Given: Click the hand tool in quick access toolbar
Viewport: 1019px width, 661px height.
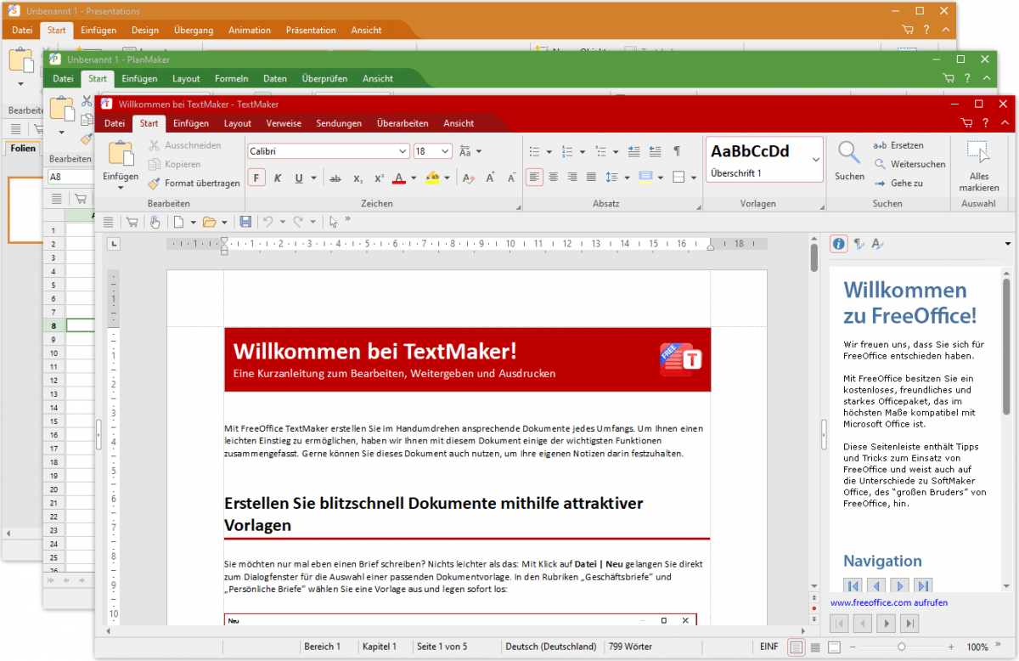Looking at the screenshot, I should 155,222.
